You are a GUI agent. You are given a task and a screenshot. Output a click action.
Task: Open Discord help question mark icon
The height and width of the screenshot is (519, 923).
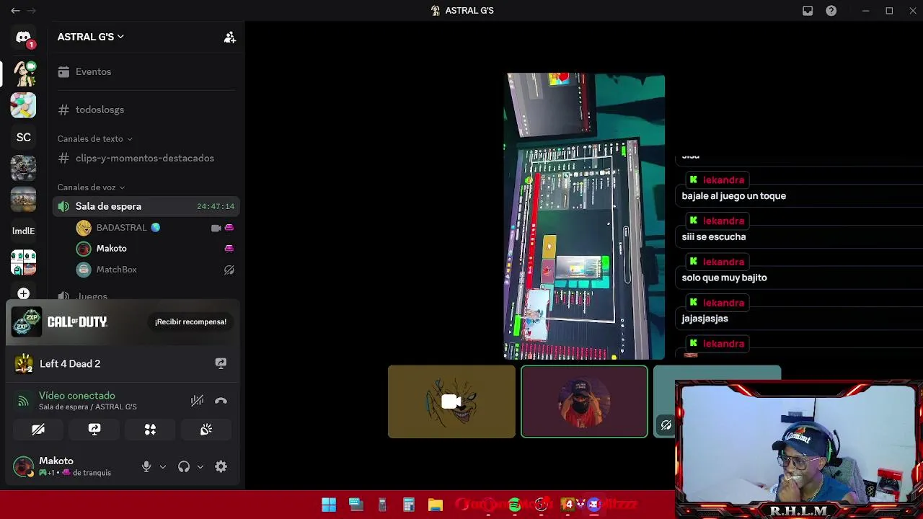[x=831, y=11]
